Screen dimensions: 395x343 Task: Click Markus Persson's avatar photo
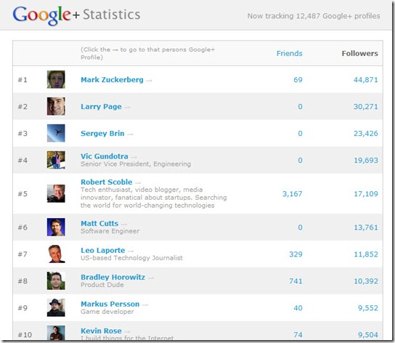point(56,307)
